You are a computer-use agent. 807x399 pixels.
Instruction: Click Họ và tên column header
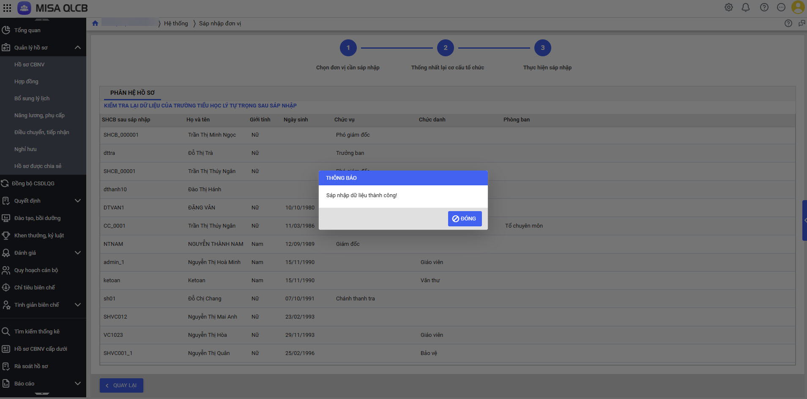(x=198, y=120)
